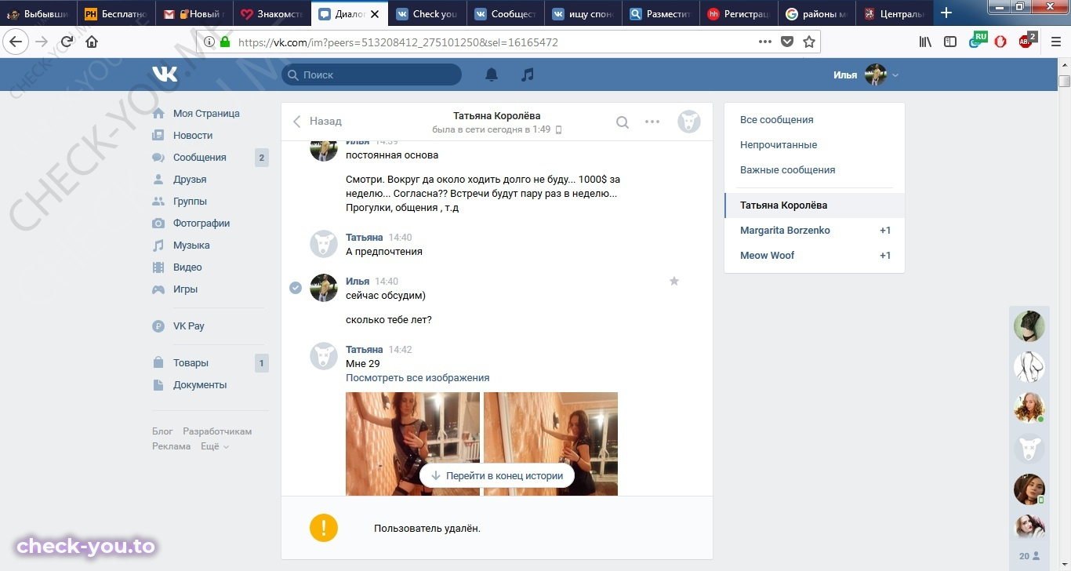Viewport: 1071px width, 571px height.
Task: Save page to Pocket icon
Action: 787,42
